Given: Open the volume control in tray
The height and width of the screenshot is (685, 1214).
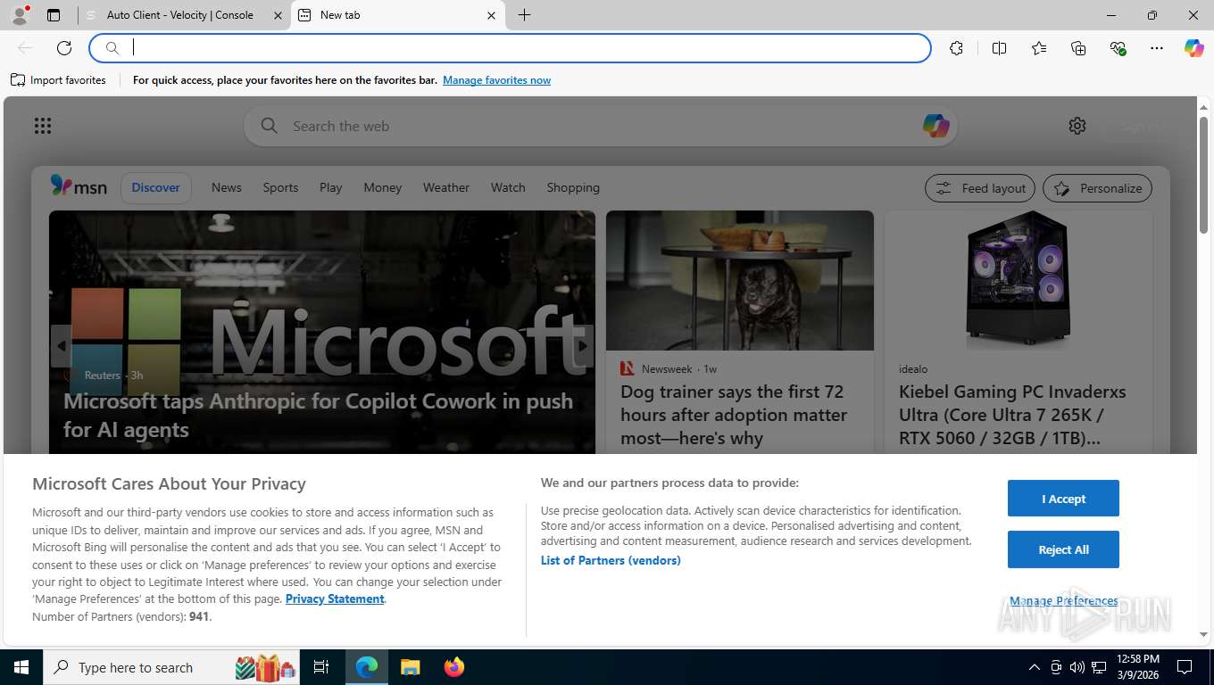Looking at the screenshot, I should click(1077, 667).
